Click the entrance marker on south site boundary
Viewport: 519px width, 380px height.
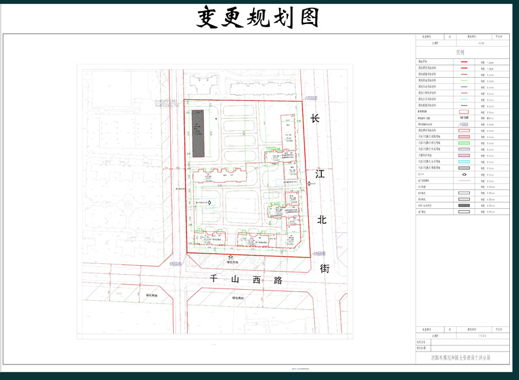point(230,257)
